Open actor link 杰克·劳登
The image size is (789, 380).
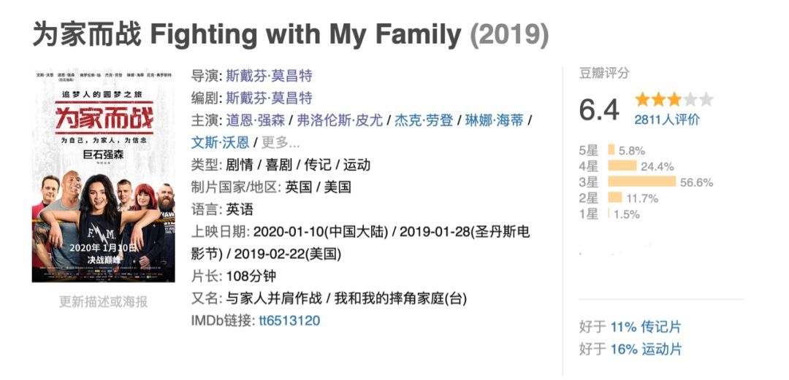tap(424, 120)
